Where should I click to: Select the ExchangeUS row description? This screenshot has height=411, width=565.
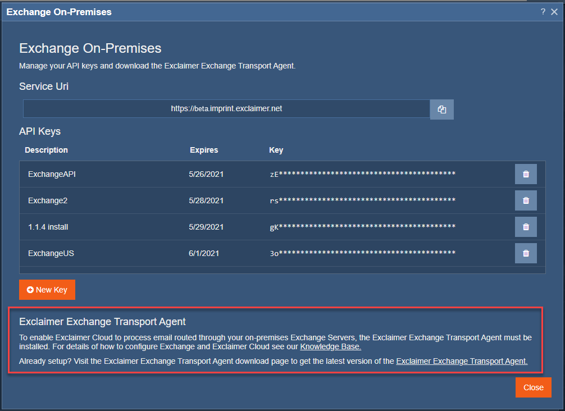51,253
